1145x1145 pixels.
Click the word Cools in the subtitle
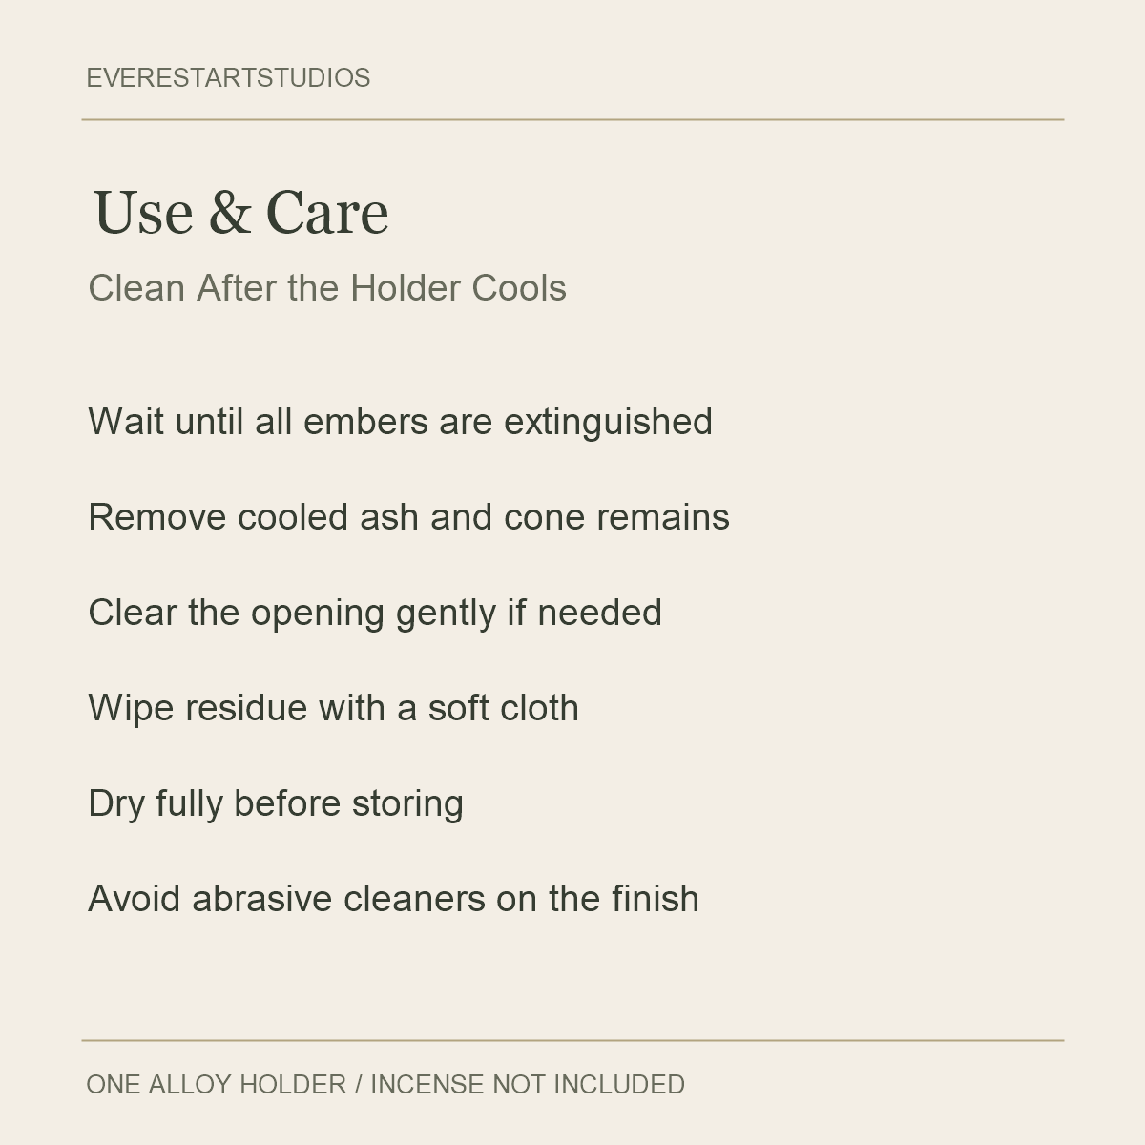coord(519,288)
